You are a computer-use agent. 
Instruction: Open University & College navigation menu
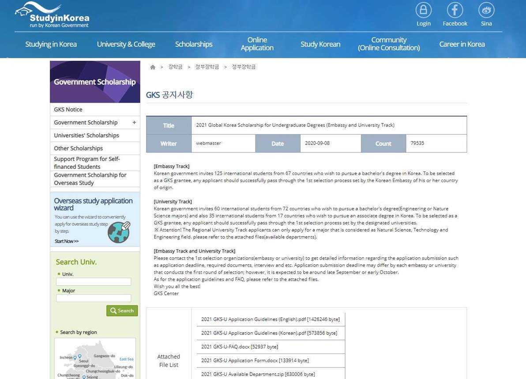[126, 44]
